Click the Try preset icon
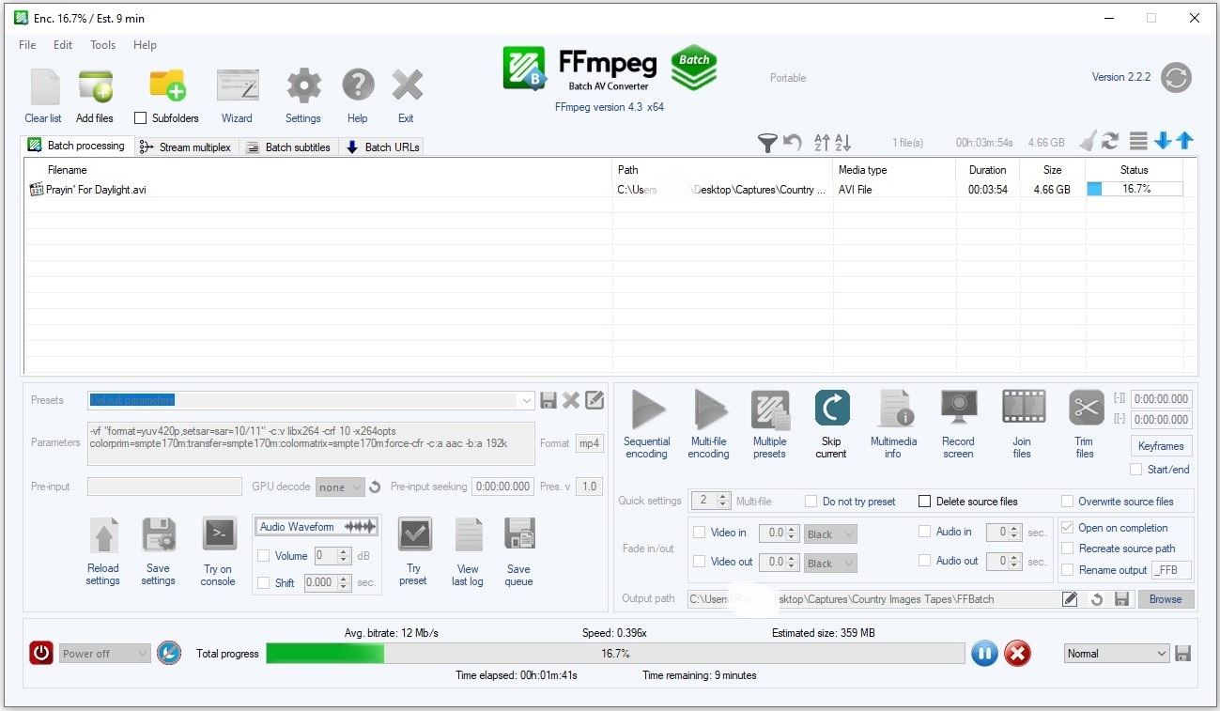Screen dimensions: 1220x711 pyautogui.click(x=414, y=534)
